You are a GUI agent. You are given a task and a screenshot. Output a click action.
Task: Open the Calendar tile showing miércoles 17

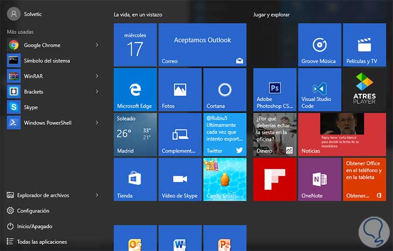click(135, 45)
